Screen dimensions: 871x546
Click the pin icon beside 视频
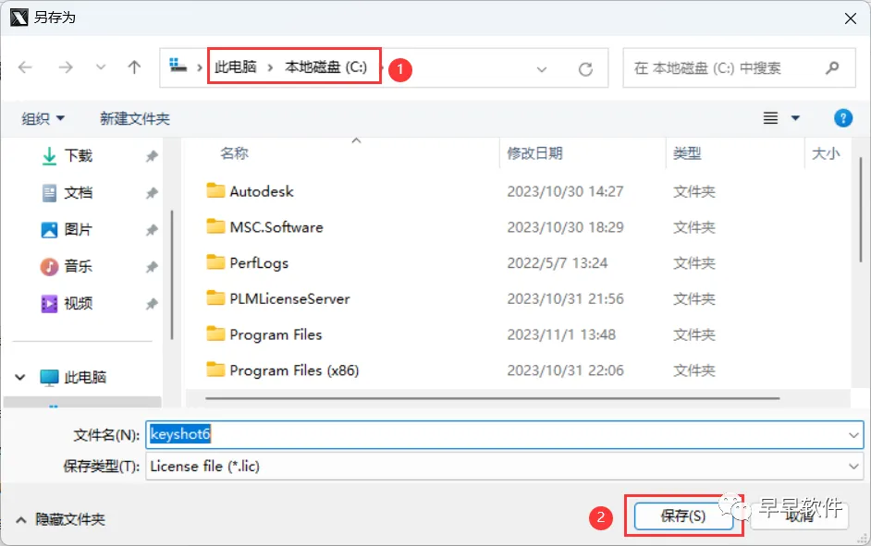[152, 304]
